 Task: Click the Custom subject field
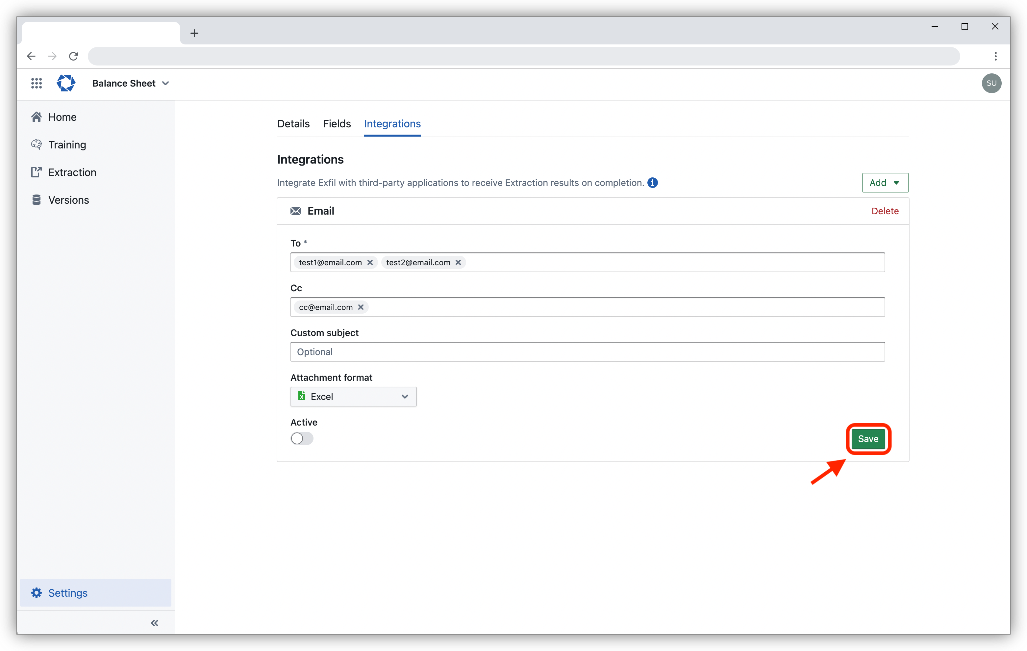point(588,352)
